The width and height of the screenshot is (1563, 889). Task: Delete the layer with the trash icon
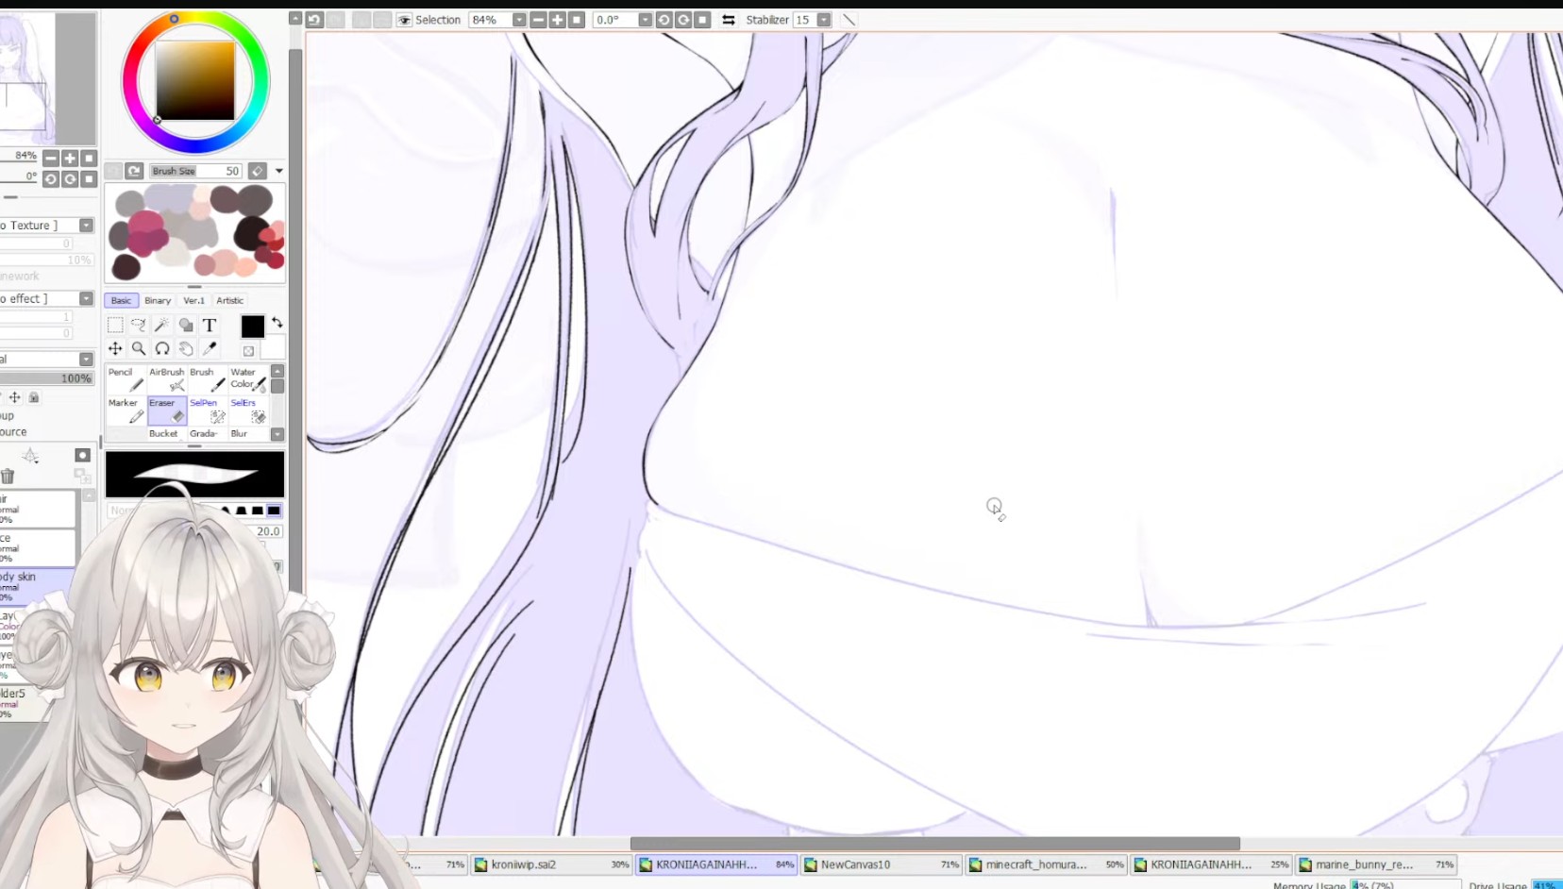pyautogui.click(x=8, y=477)
